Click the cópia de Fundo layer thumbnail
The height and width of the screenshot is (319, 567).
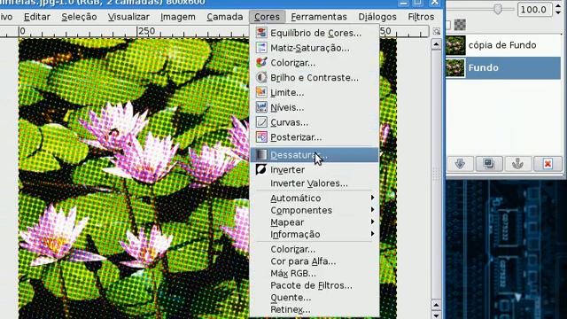pos(455,45)
